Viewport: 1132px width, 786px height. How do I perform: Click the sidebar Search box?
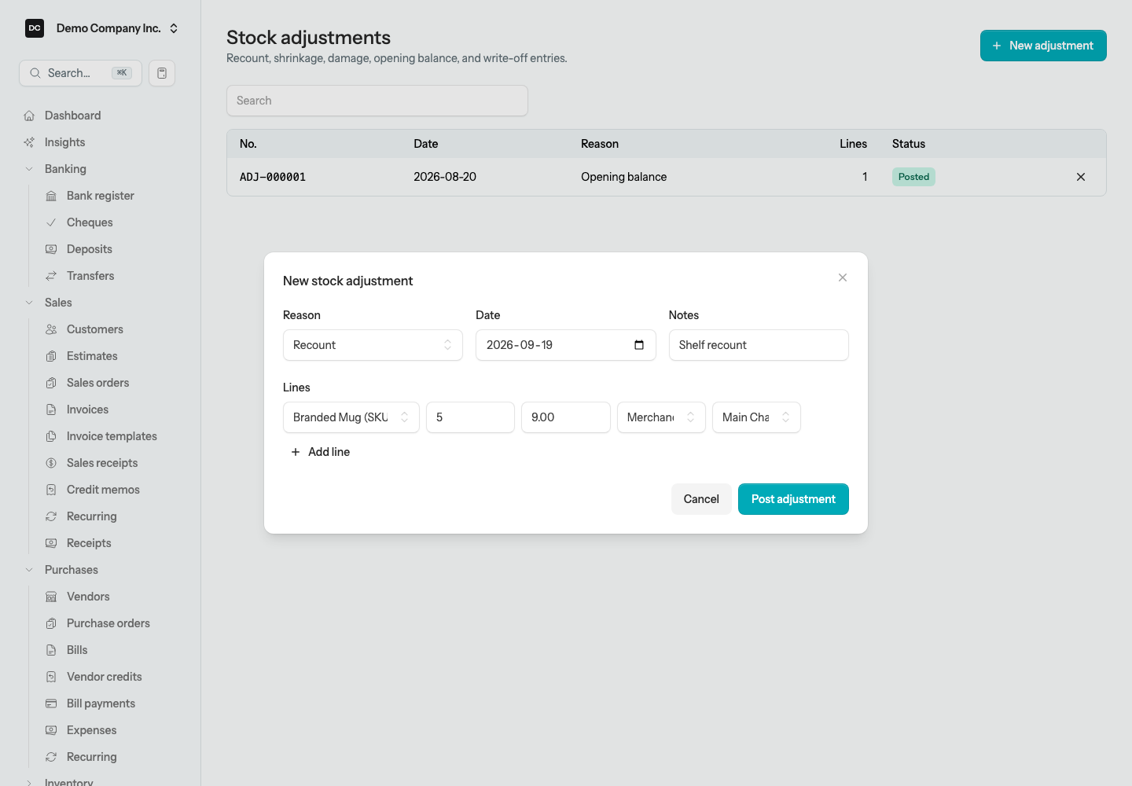pyautogui.click(x=80, y=73)
